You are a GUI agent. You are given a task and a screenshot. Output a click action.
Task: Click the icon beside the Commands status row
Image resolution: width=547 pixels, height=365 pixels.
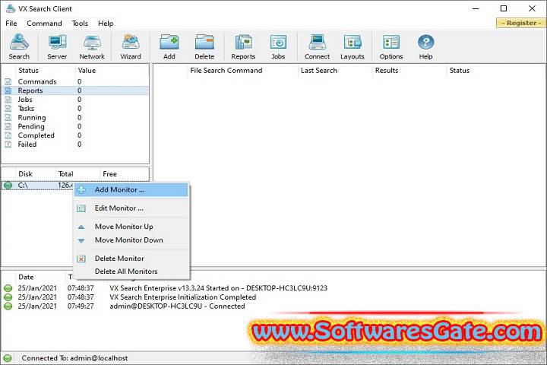[8, 81]
